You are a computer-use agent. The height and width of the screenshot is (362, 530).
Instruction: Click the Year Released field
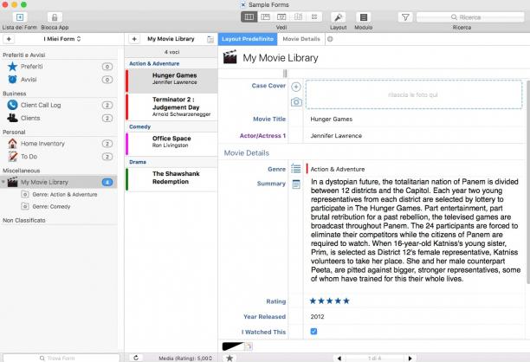(x=414, y=317)
